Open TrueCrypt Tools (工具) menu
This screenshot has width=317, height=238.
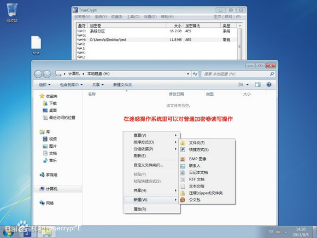click(133, 16)
